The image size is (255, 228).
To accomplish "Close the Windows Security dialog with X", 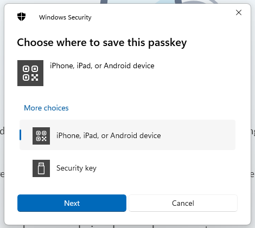I will click(x=239, y=12).
